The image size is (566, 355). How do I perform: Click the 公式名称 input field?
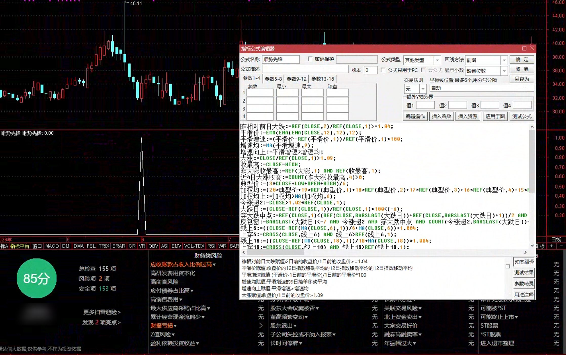281,59
